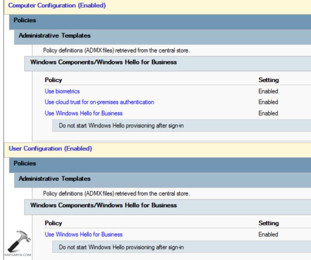
Task: Open the Use biometrics policy link
Action: point(62,91)
